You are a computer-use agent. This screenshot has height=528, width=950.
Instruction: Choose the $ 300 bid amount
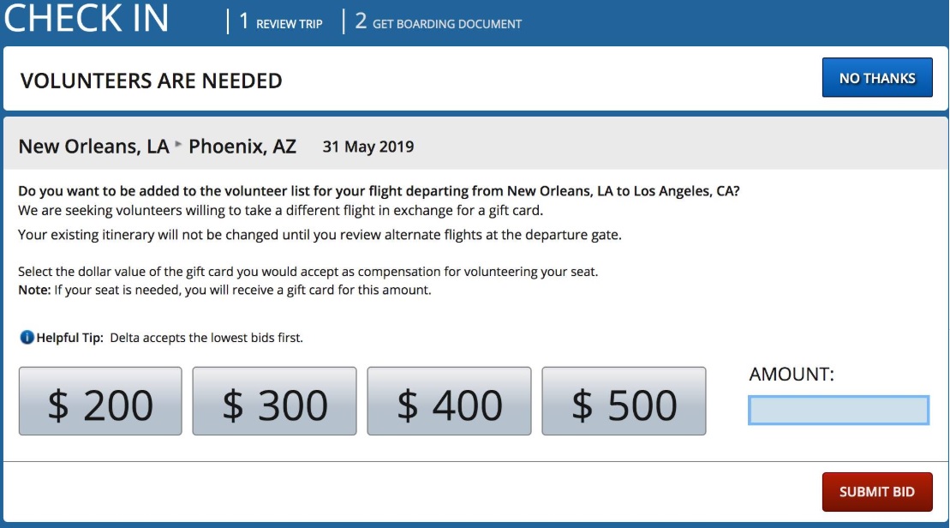click(x=274, y=401)
